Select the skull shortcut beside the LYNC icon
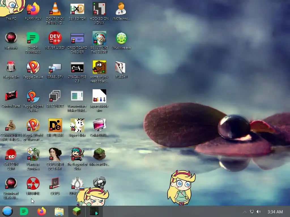The width and height of the screenshot is (290, 217). 99,182
